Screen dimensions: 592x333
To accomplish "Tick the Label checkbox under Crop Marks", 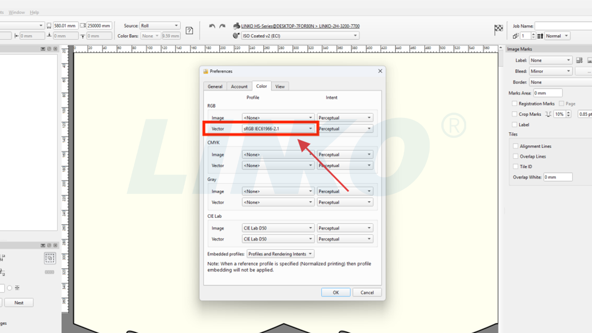I will pyautogui.click(x=515, y=124).
